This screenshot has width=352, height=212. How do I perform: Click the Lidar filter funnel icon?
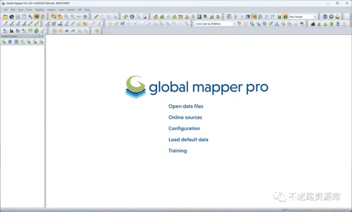(x=239, y=24)
